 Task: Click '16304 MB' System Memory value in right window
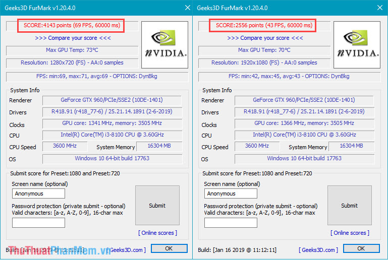pyautogui.click(x=351, y=146)
